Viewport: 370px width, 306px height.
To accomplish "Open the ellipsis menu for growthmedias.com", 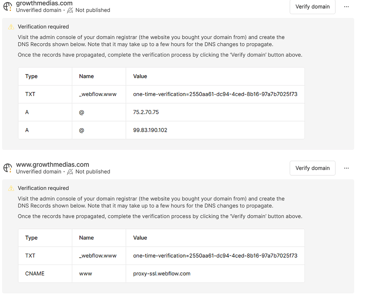I will click(x=346, y=6).
